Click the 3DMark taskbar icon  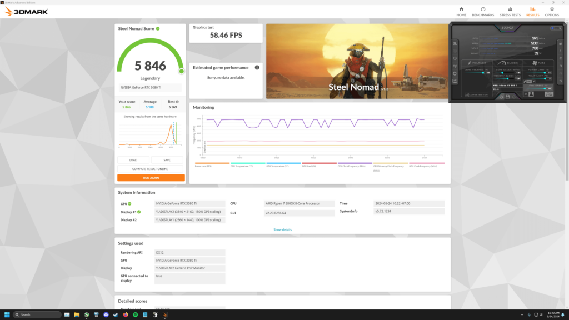164,314
